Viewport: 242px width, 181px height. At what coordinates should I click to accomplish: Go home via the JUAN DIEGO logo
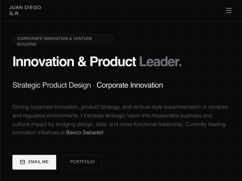pos(25,8)
